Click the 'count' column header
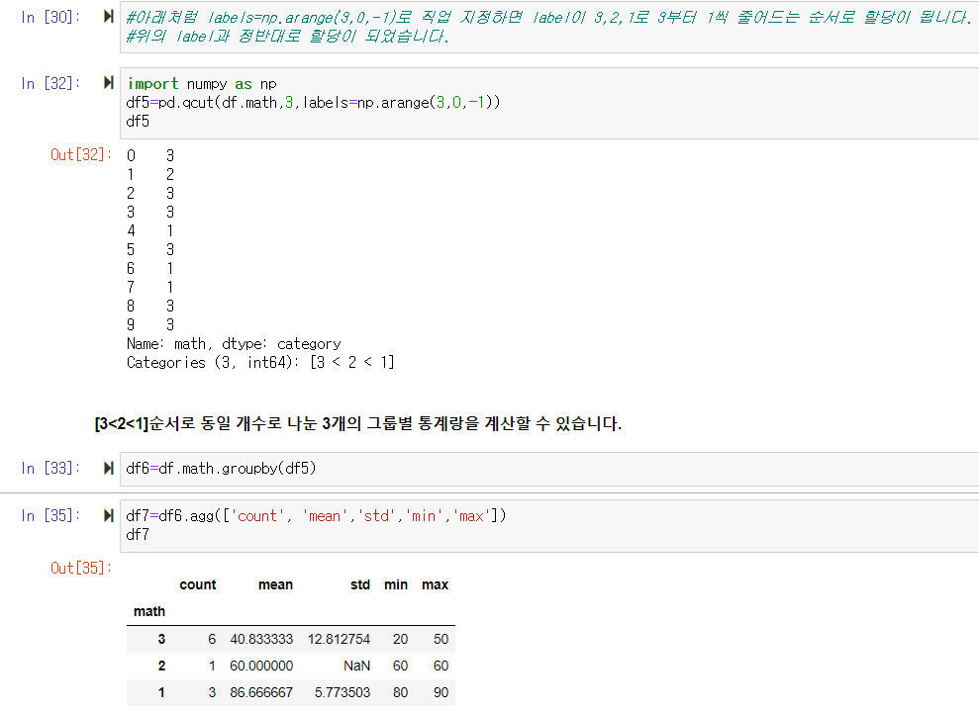979x712 pixels. pyautogui.click(x=197, y=584)
